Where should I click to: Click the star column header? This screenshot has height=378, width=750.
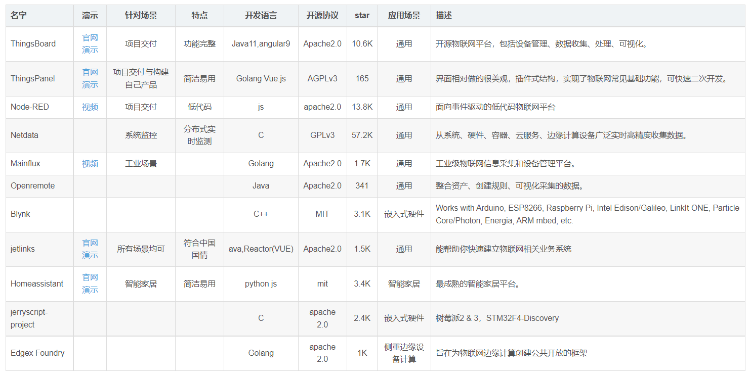click(x=362, y=16)
